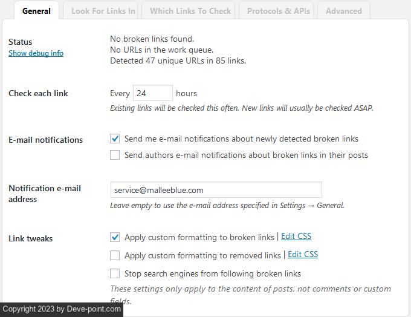Enable custom formatting for removed links
The image size is (411, 317).
tap(115, 255)
